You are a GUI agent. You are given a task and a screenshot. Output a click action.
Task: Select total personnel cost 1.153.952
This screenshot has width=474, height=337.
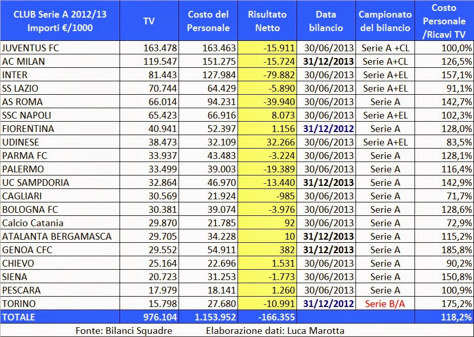(216, 317)
